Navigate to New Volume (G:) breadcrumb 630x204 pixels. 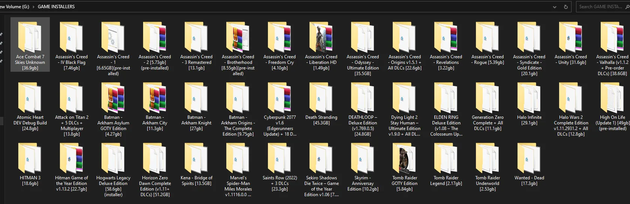[x=15, y=7]
